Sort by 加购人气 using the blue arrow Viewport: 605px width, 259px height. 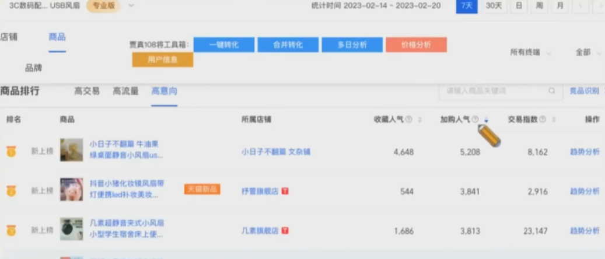click(x=486, y=120)
